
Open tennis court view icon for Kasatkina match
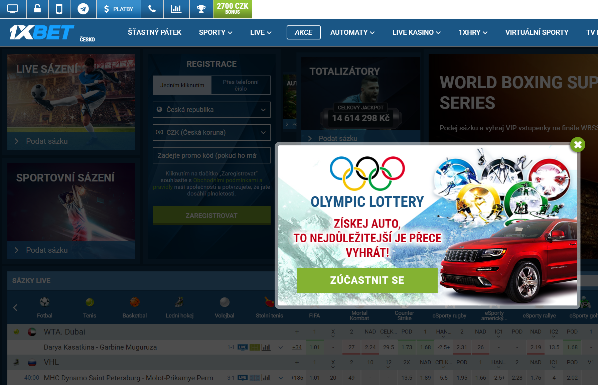point(255,347)
